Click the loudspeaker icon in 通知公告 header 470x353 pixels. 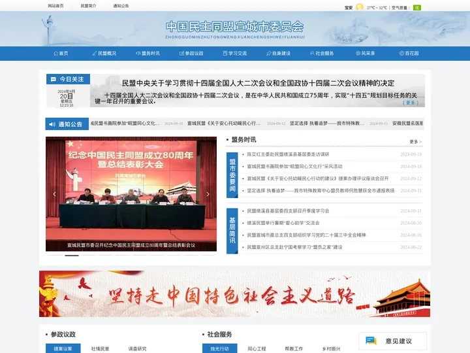52,124
